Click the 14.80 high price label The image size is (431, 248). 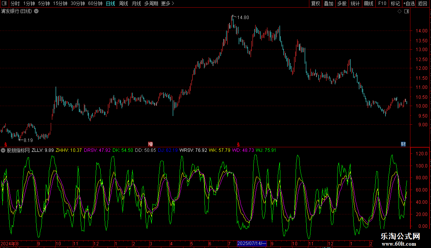tap(243, 17)
